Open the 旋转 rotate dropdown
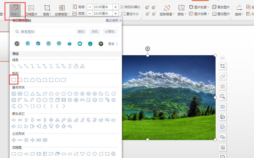 coord(239,10)
